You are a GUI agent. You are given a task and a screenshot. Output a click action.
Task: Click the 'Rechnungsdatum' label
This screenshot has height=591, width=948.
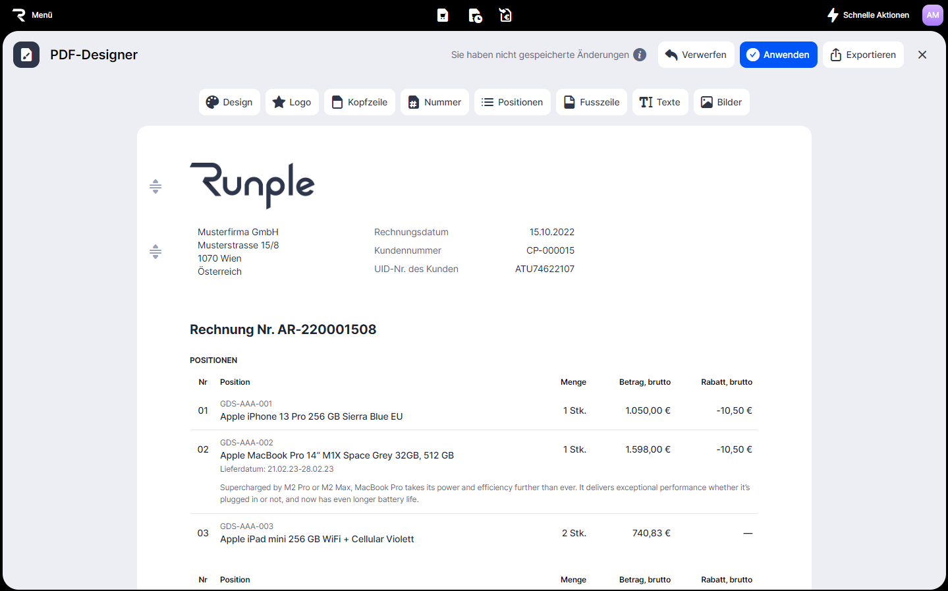click(x=411, y=232)
